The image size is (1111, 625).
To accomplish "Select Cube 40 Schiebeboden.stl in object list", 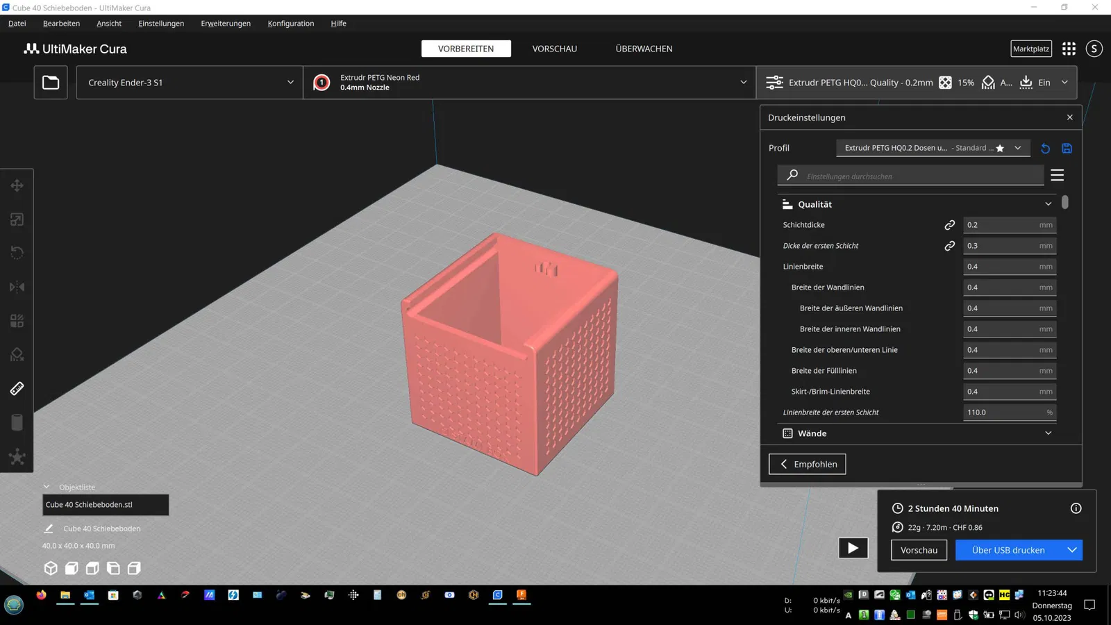I will tap(106, 505).
